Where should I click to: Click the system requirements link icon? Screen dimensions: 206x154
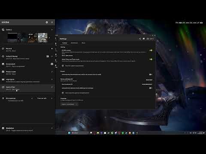coord(63,66)
